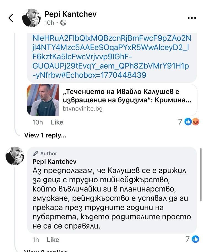This screenshot has width=203, height=252.
Task: Like the Author comment posted 1h ago
Action: pos(53,240)
